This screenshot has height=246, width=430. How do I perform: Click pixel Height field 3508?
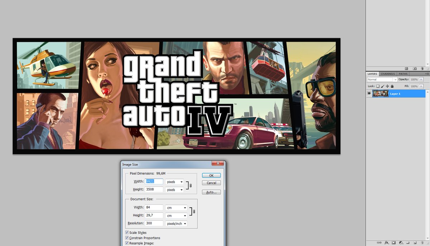click(154, 190)
